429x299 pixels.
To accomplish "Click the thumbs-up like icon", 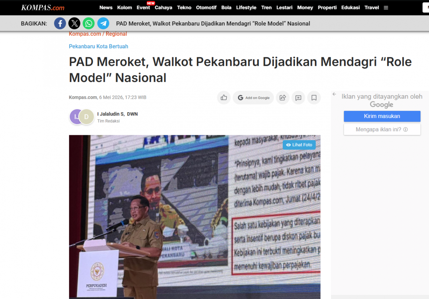I will coord(224,98).
